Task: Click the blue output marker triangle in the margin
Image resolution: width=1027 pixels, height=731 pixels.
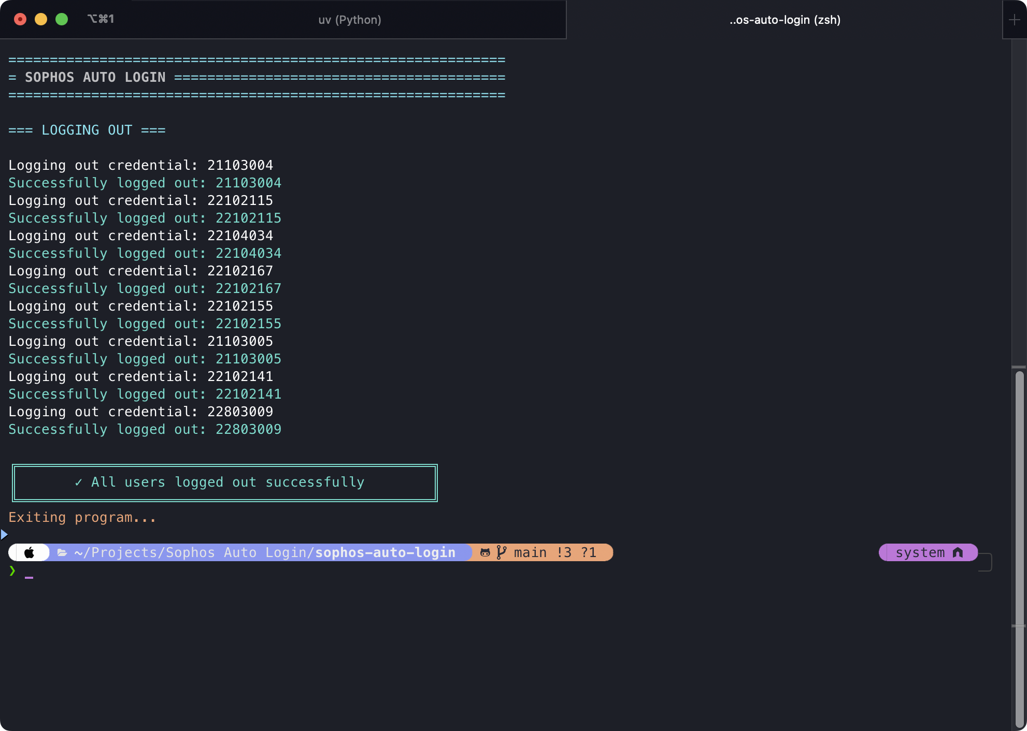Action: (4, 534)
